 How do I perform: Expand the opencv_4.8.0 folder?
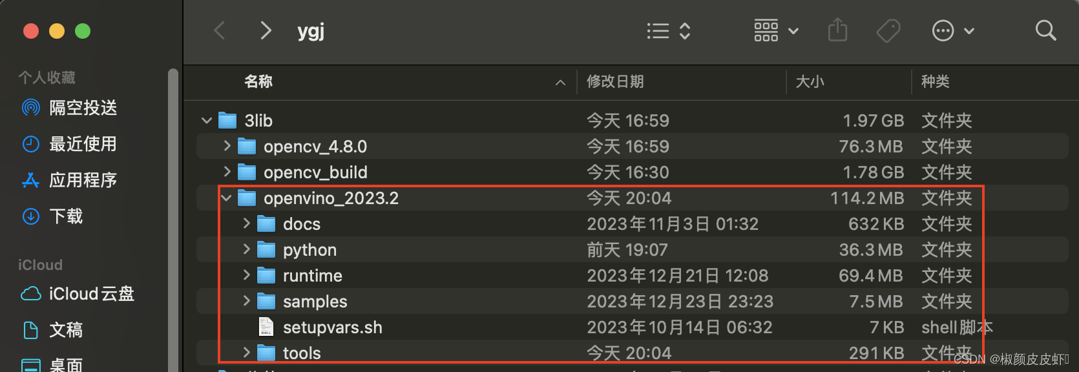(227, 146)
